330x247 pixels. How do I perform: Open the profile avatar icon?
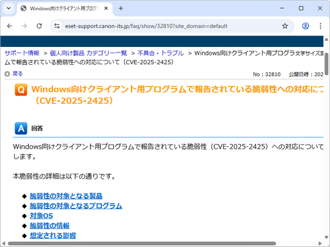point(306,26)
